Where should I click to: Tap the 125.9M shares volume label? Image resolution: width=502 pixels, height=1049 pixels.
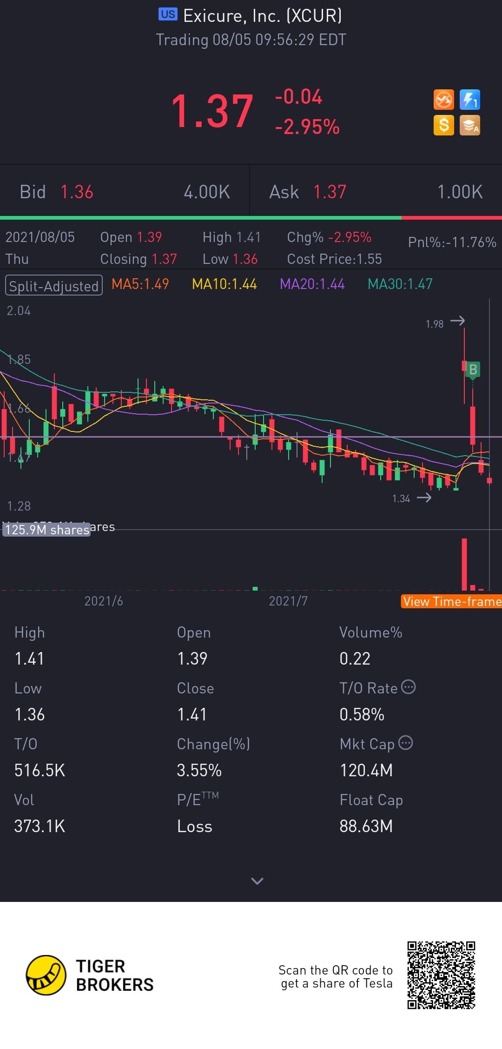pos(47,530)
